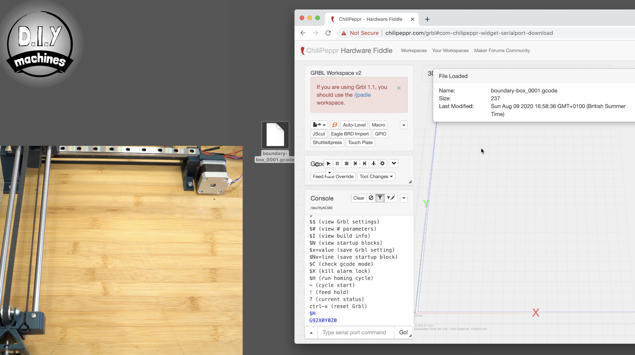Click the orange Zipwhip icon button

335,125
